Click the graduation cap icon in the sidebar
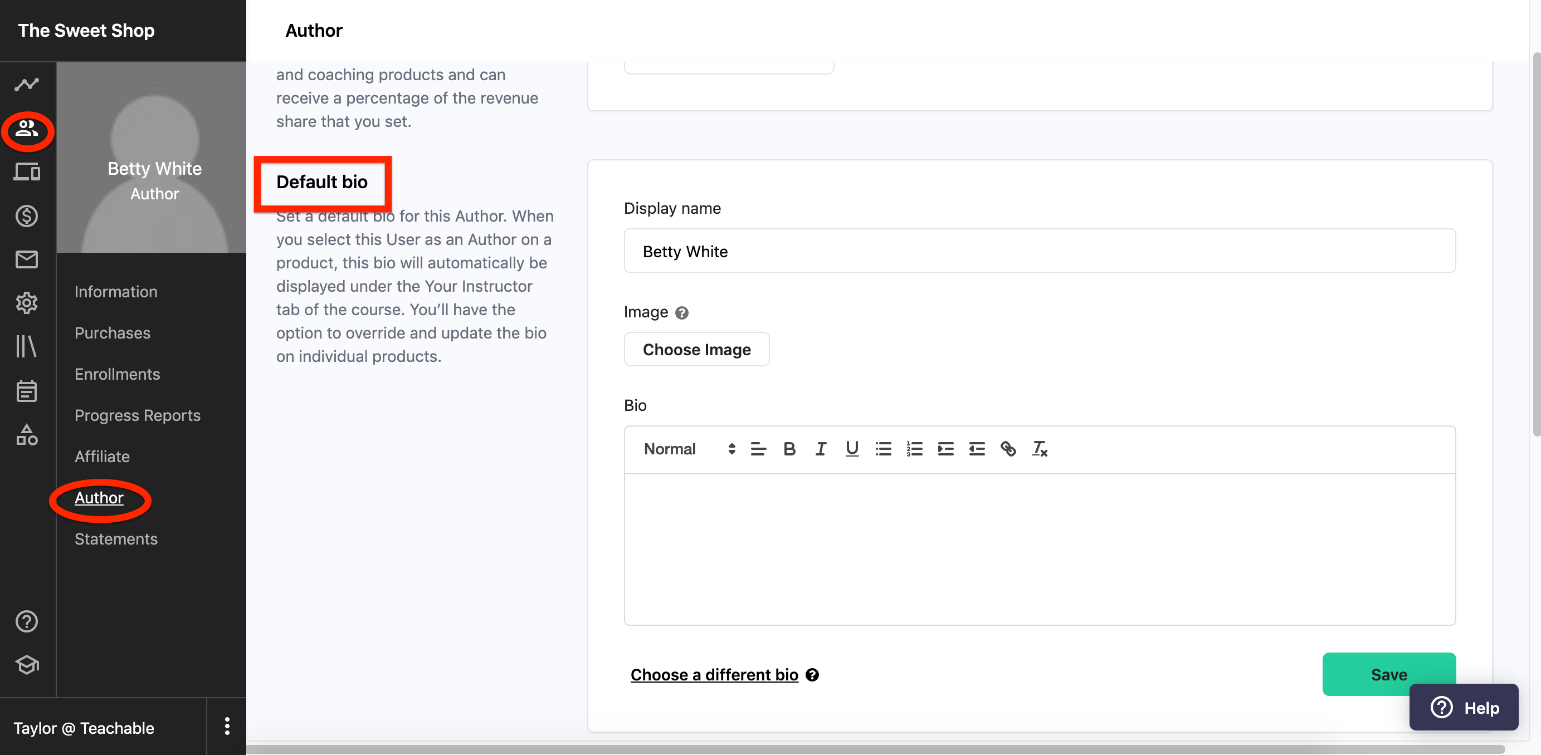1541x755 pixels. [27, 665]
